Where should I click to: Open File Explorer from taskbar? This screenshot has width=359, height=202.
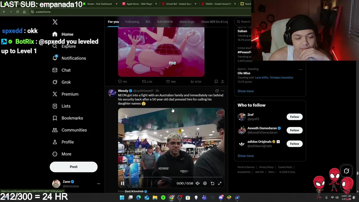[155, 198]
